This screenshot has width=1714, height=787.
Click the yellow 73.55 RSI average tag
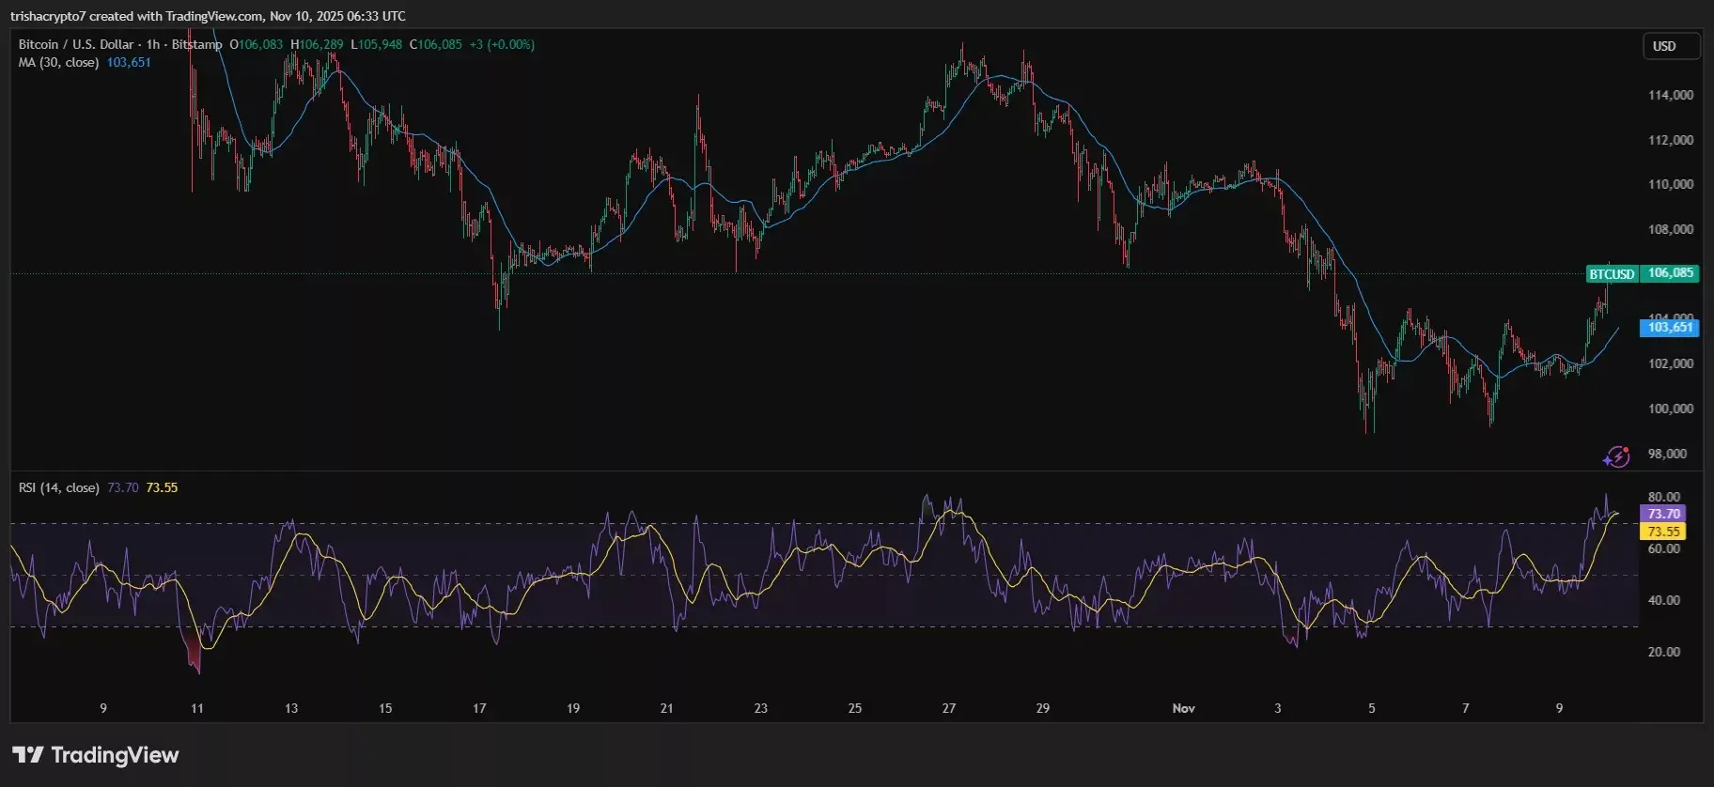(1662, 532)
